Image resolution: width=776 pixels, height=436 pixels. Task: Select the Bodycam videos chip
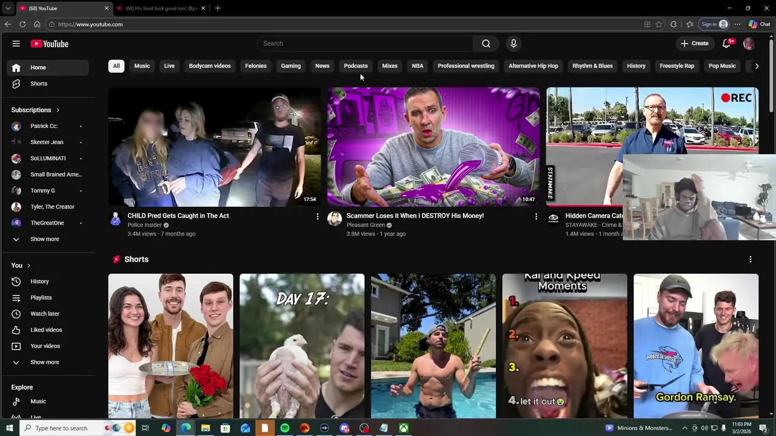point(210,66)
